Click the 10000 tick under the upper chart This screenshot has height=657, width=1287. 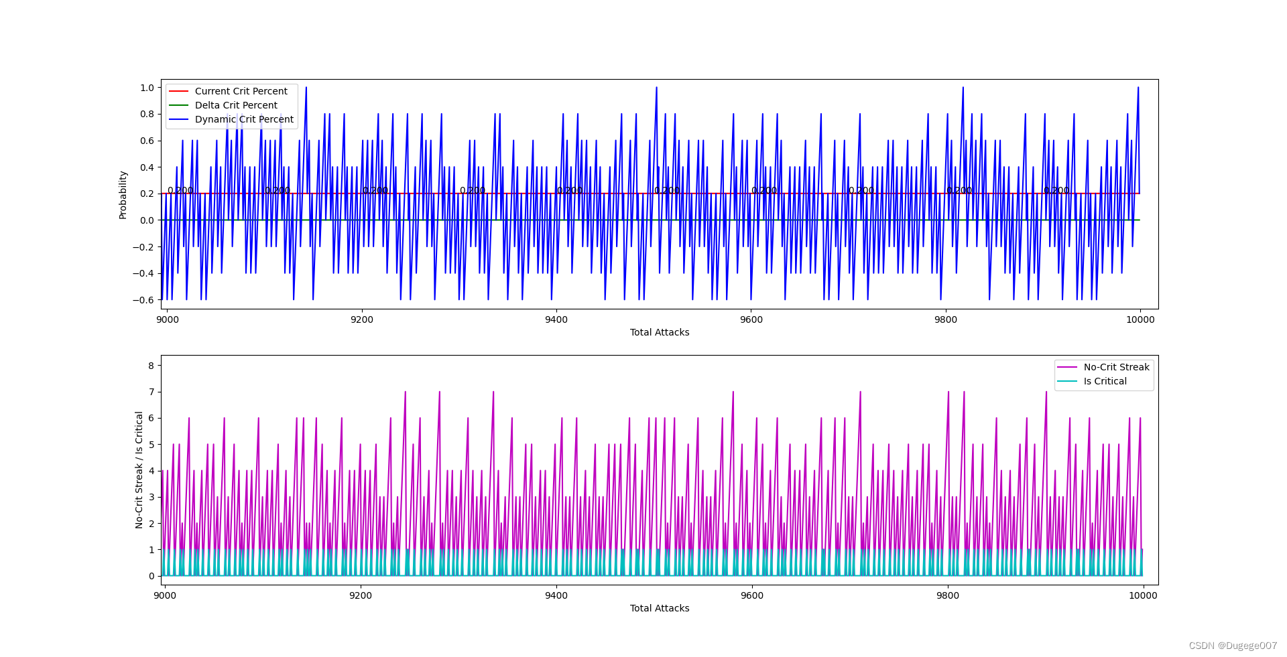1140,319
